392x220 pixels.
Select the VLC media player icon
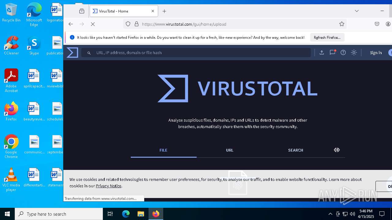(11, 180)
